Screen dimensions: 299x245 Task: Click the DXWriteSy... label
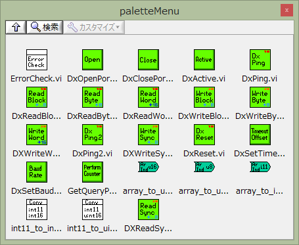(x=148, y=154)
